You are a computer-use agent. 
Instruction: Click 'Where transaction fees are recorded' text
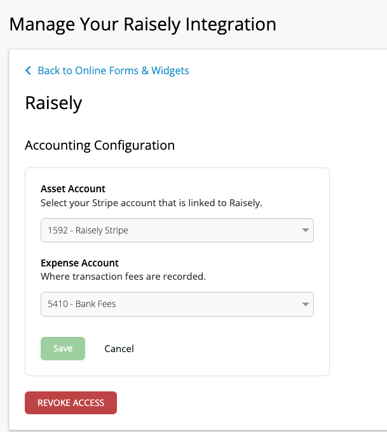[123, 277]
